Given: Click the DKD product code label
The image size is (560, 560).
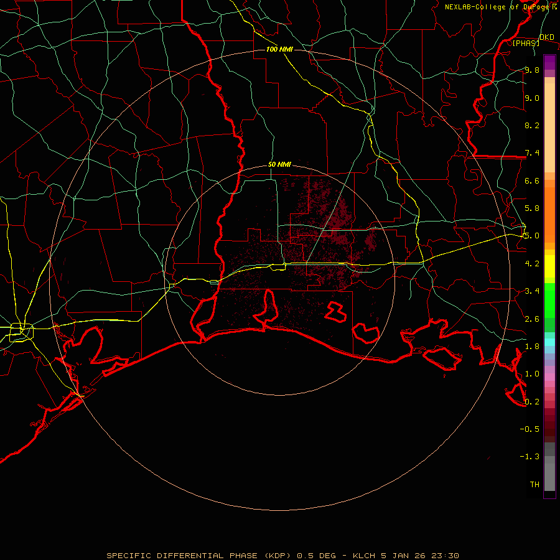Looking at the screenshot, I should coord(546,37).
